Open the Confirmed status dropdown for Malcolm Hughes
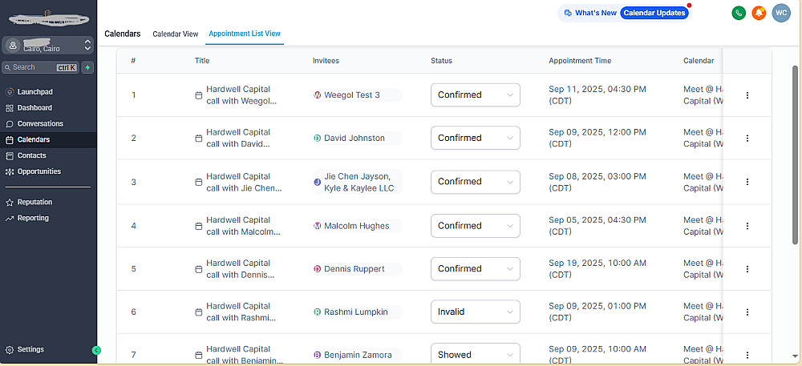 point(475,226)
